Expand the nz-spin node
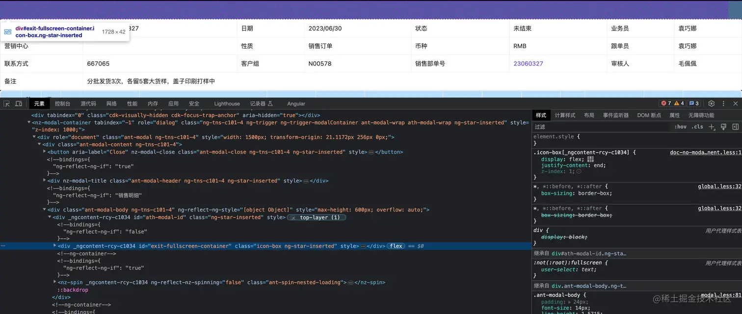742x314 pixels. pos(55,283)
